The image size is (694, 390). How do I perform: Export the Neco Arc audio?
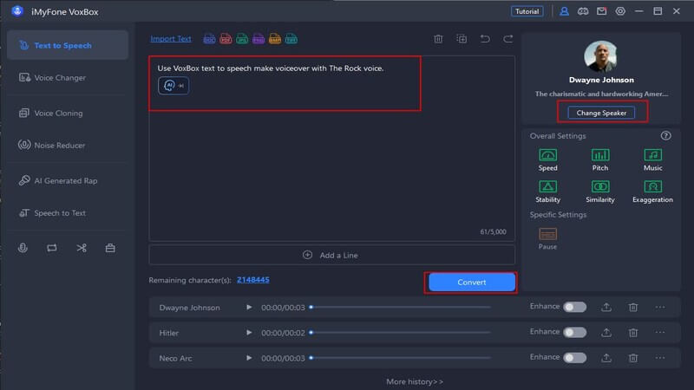click(x=606, y=358)
